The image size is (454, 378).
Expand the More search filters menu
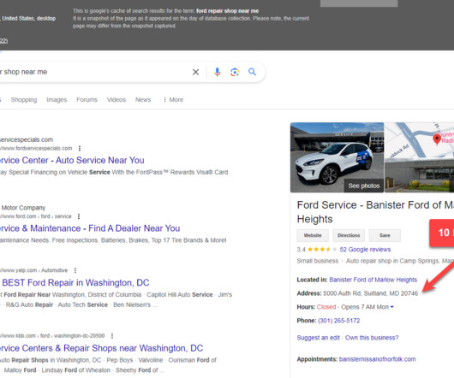pos(173,100)
